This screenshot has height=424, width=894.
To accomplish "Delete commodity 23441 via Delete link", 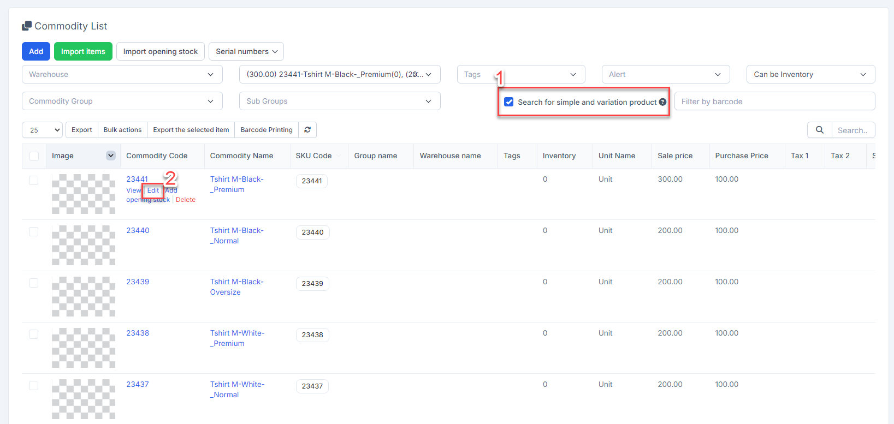I will point(186,200).
